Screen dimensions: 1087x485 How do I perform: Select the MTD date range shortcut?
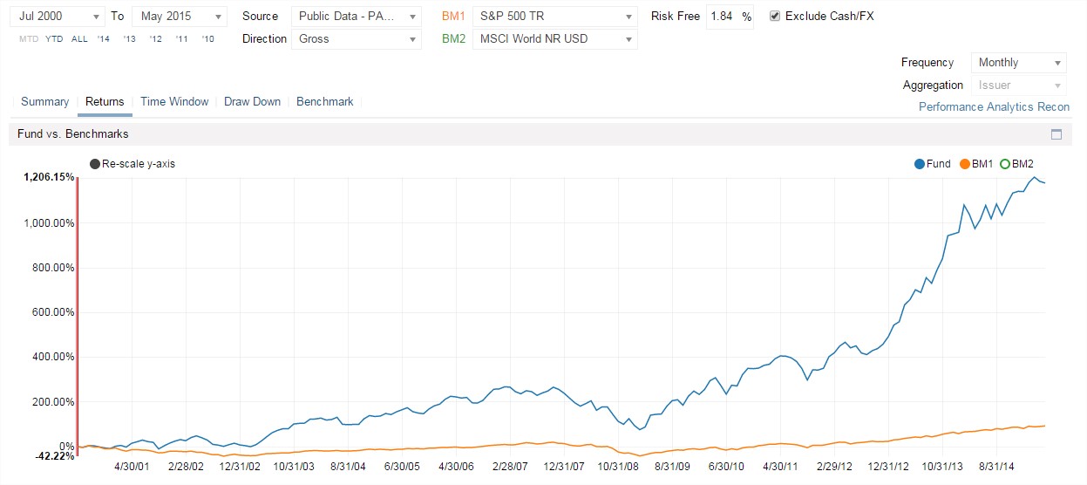29,39
